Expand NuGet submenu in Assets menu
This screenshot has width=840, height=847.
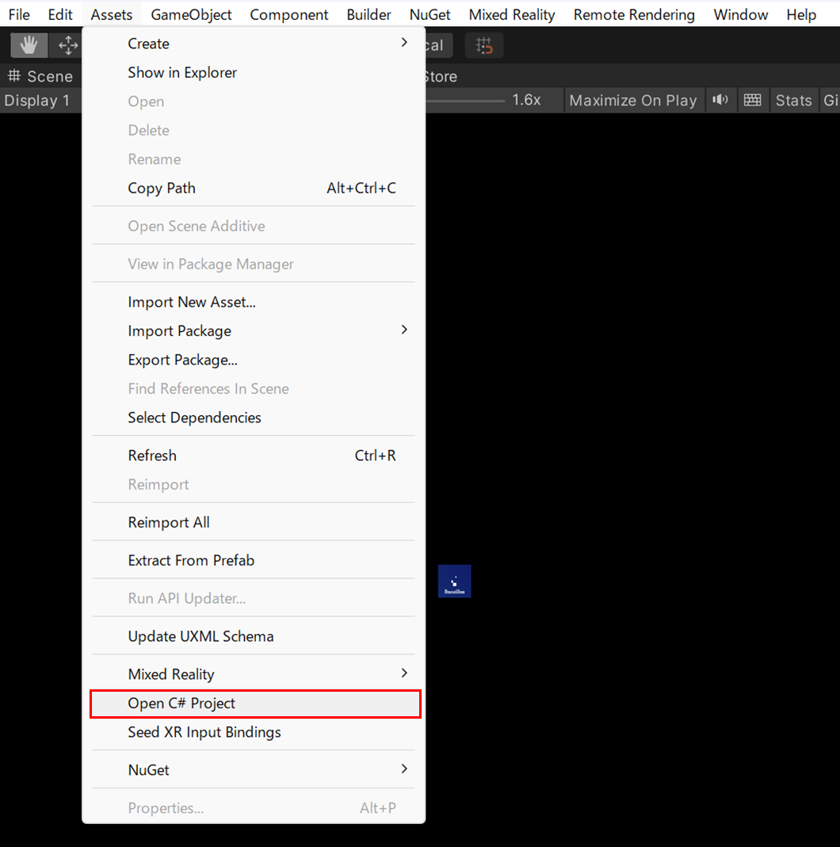[254, 770]
